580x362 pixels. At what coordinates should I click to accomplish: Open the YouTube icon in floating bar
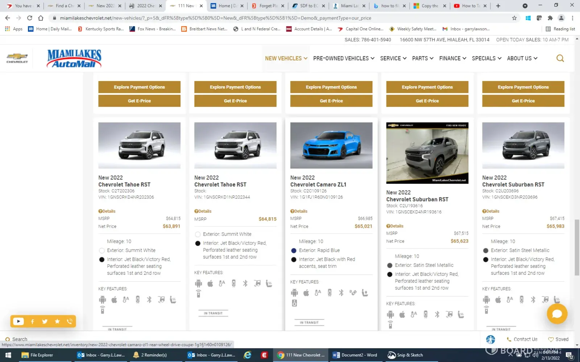[x=18, y=321]
